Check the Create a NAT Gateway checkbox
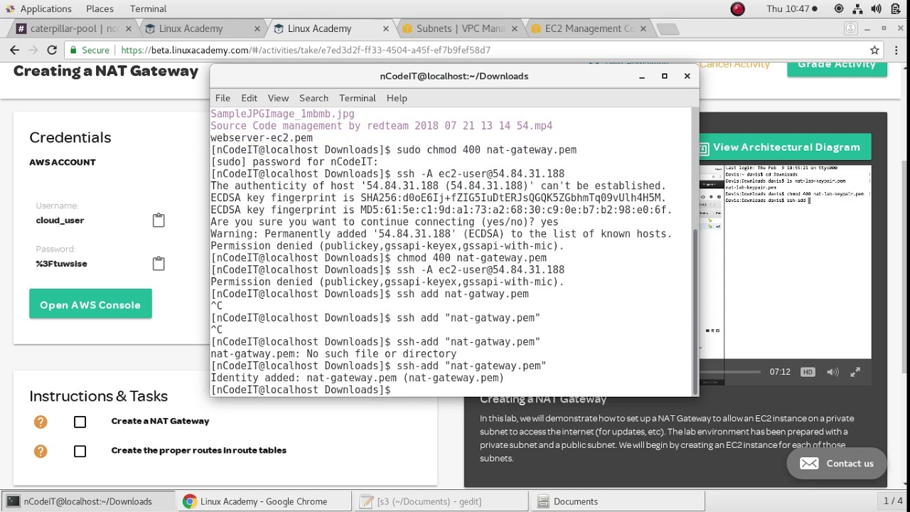 click(80, 422)
